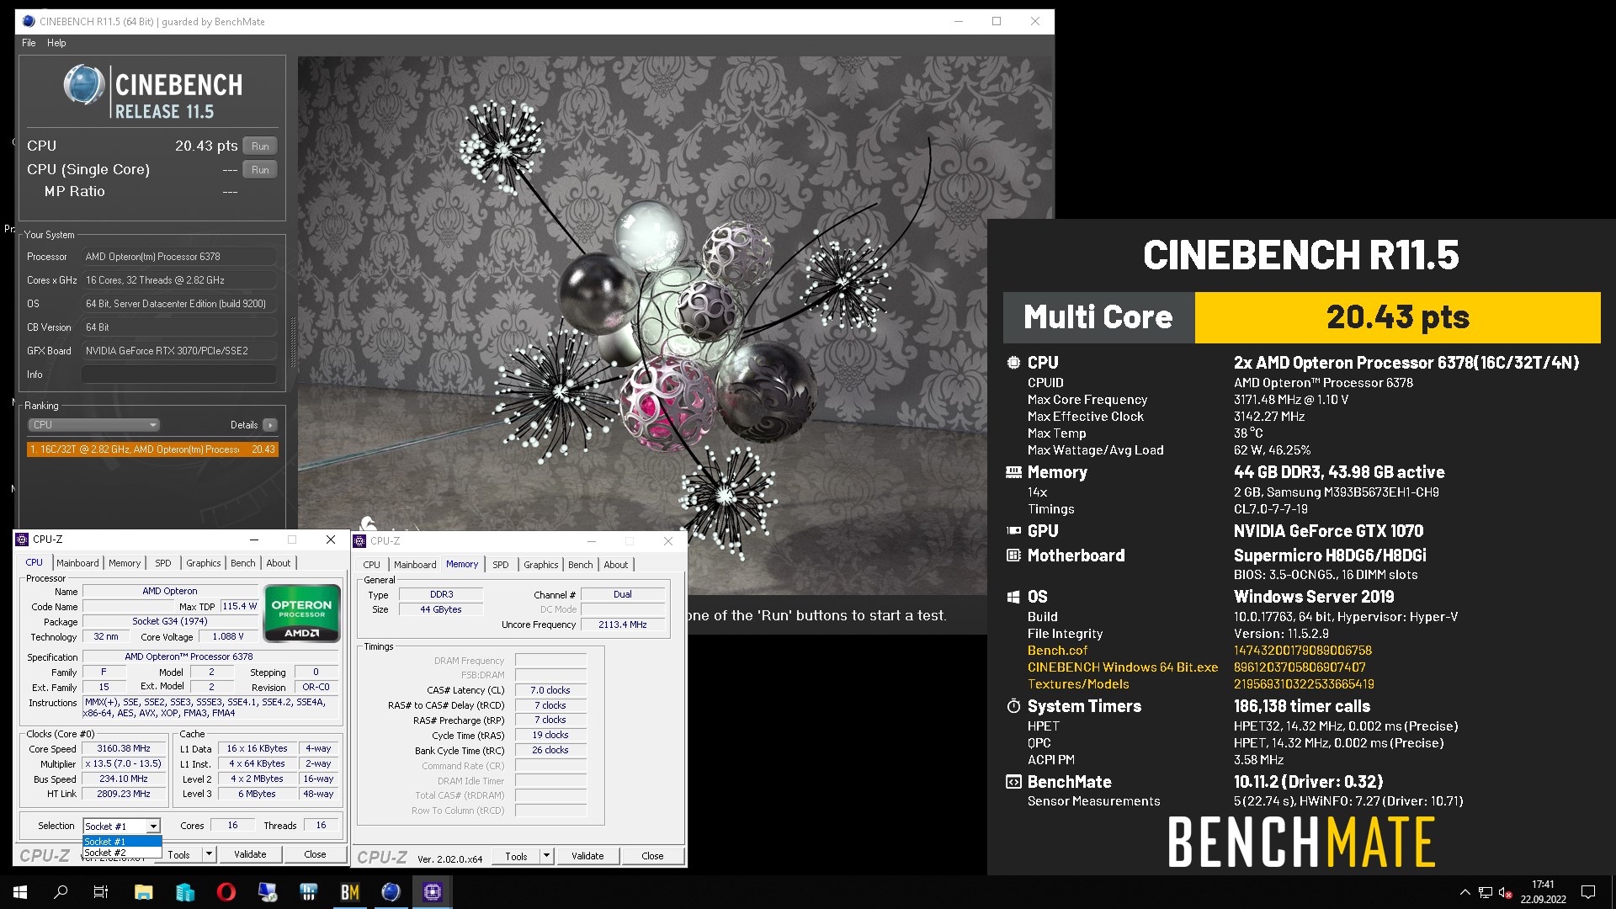Open About tab in Memory-tab CPU-Z window

click(x=616, y=565)
